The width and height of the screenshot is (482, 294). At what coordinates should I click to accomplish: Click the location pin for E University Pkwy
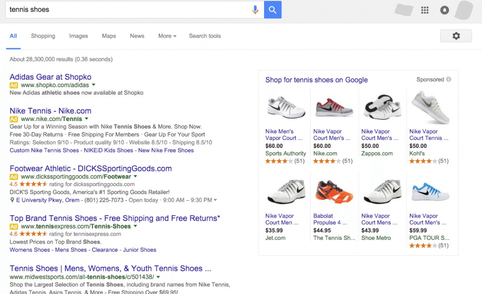click(x=12, y=200)
